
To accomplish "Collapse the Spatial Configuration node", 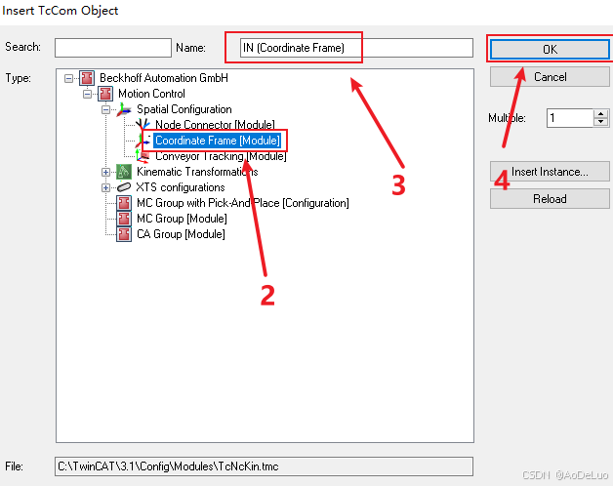I will tap(105, 110).
